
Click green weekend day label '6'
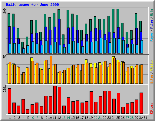[33, 118]
